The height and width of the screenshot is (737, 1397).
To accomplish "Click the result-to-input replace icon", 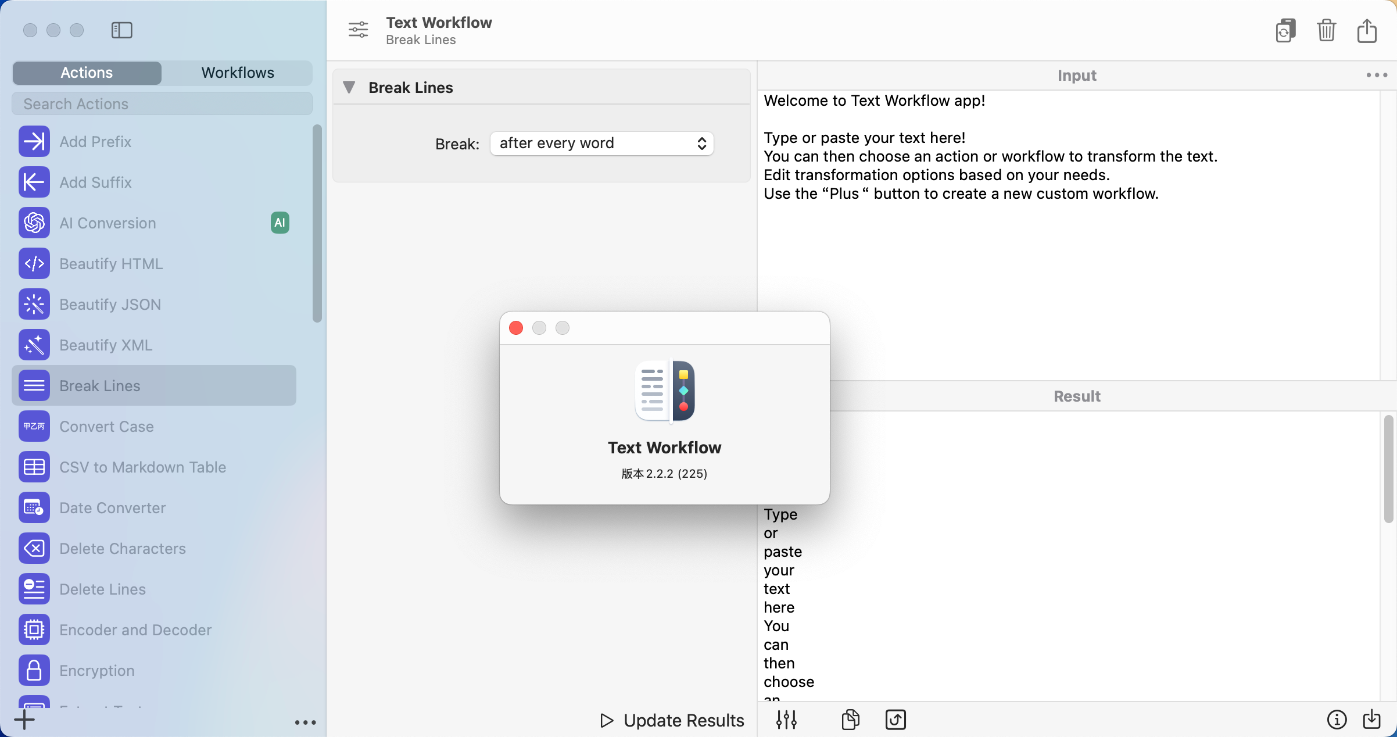I will [x=895, y=720].
